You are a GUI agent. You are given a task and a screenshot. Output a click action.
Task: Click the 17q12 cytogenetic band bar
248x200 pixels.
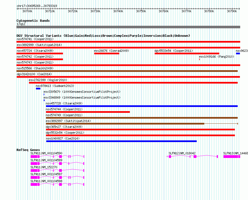pos(128,27)
